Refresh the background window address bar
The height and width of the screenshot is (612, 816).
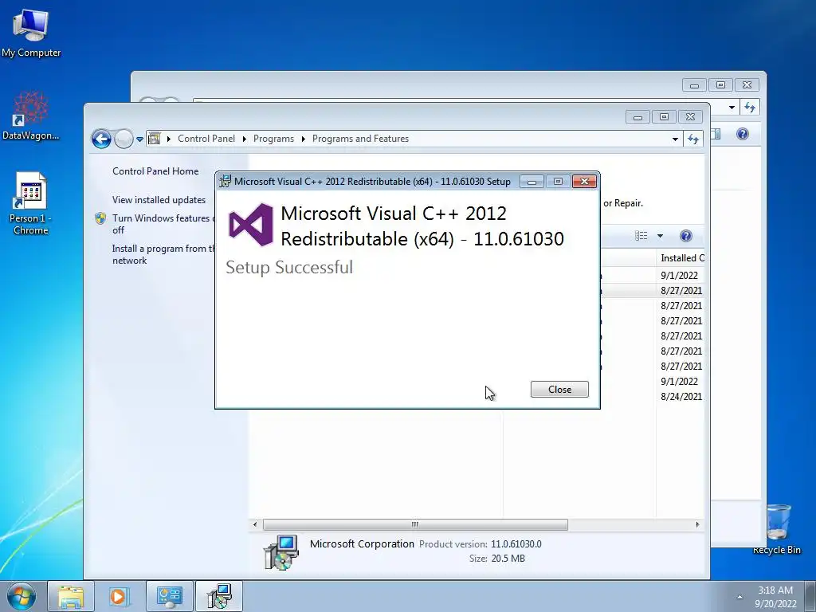(749, 108)
